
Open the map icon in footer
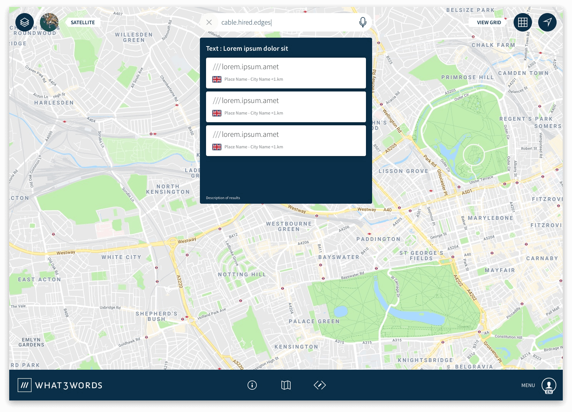click(286, 385)
